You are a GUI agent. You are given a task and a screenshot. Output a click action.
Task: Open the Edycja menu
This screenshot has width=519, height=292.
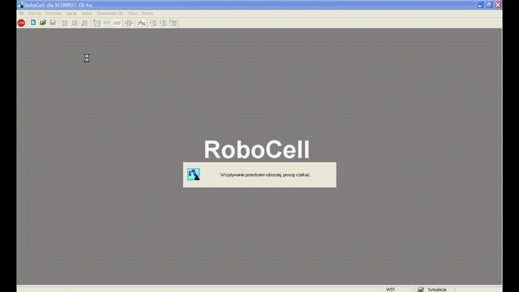(x=34, y=13)
